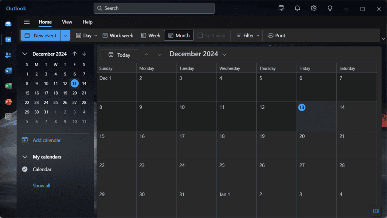Open the Day view dropdown
Viewport: 387px width, 218px height.
(x=96, y=36)
